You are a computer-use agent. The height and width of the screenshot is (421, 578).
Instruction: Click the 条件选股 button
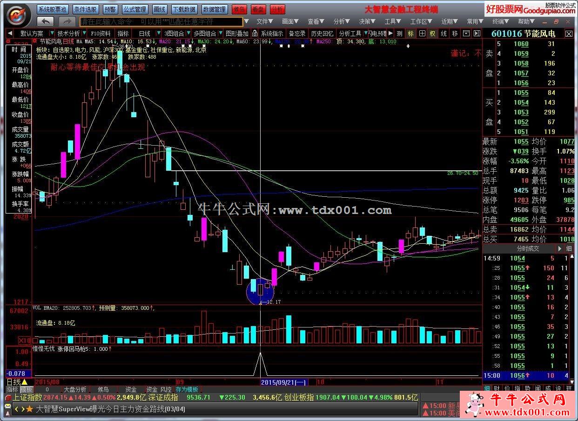tap(86, 9)
